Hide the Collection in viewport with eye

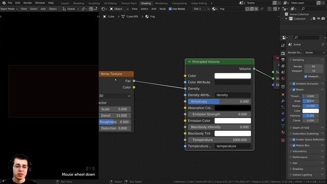(318, 19)
